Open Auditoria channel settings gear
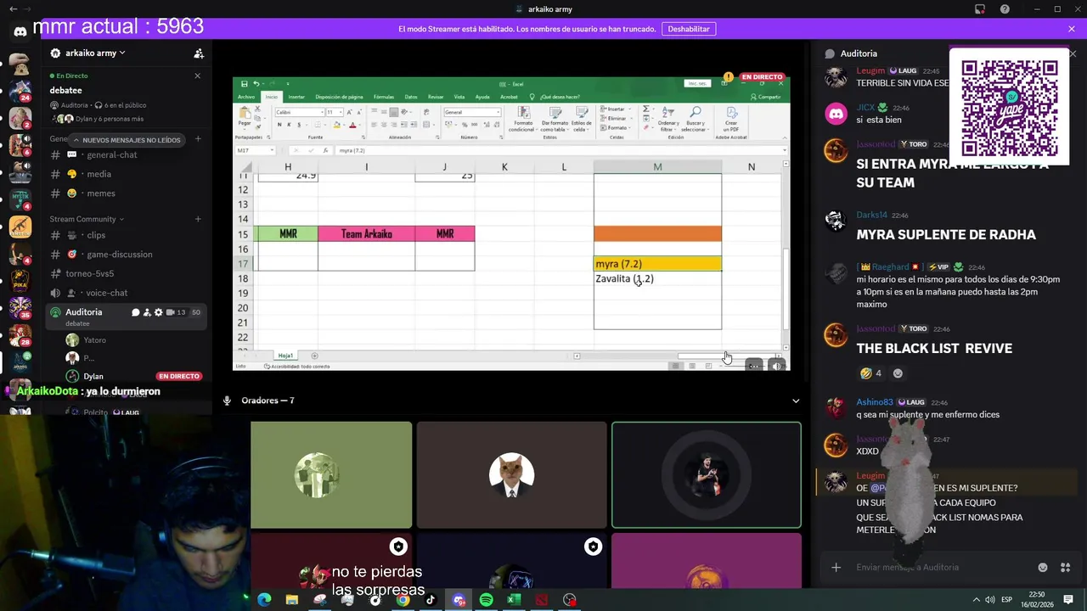The width and height of the screenshot is (1087, 611). click(158, 312)
